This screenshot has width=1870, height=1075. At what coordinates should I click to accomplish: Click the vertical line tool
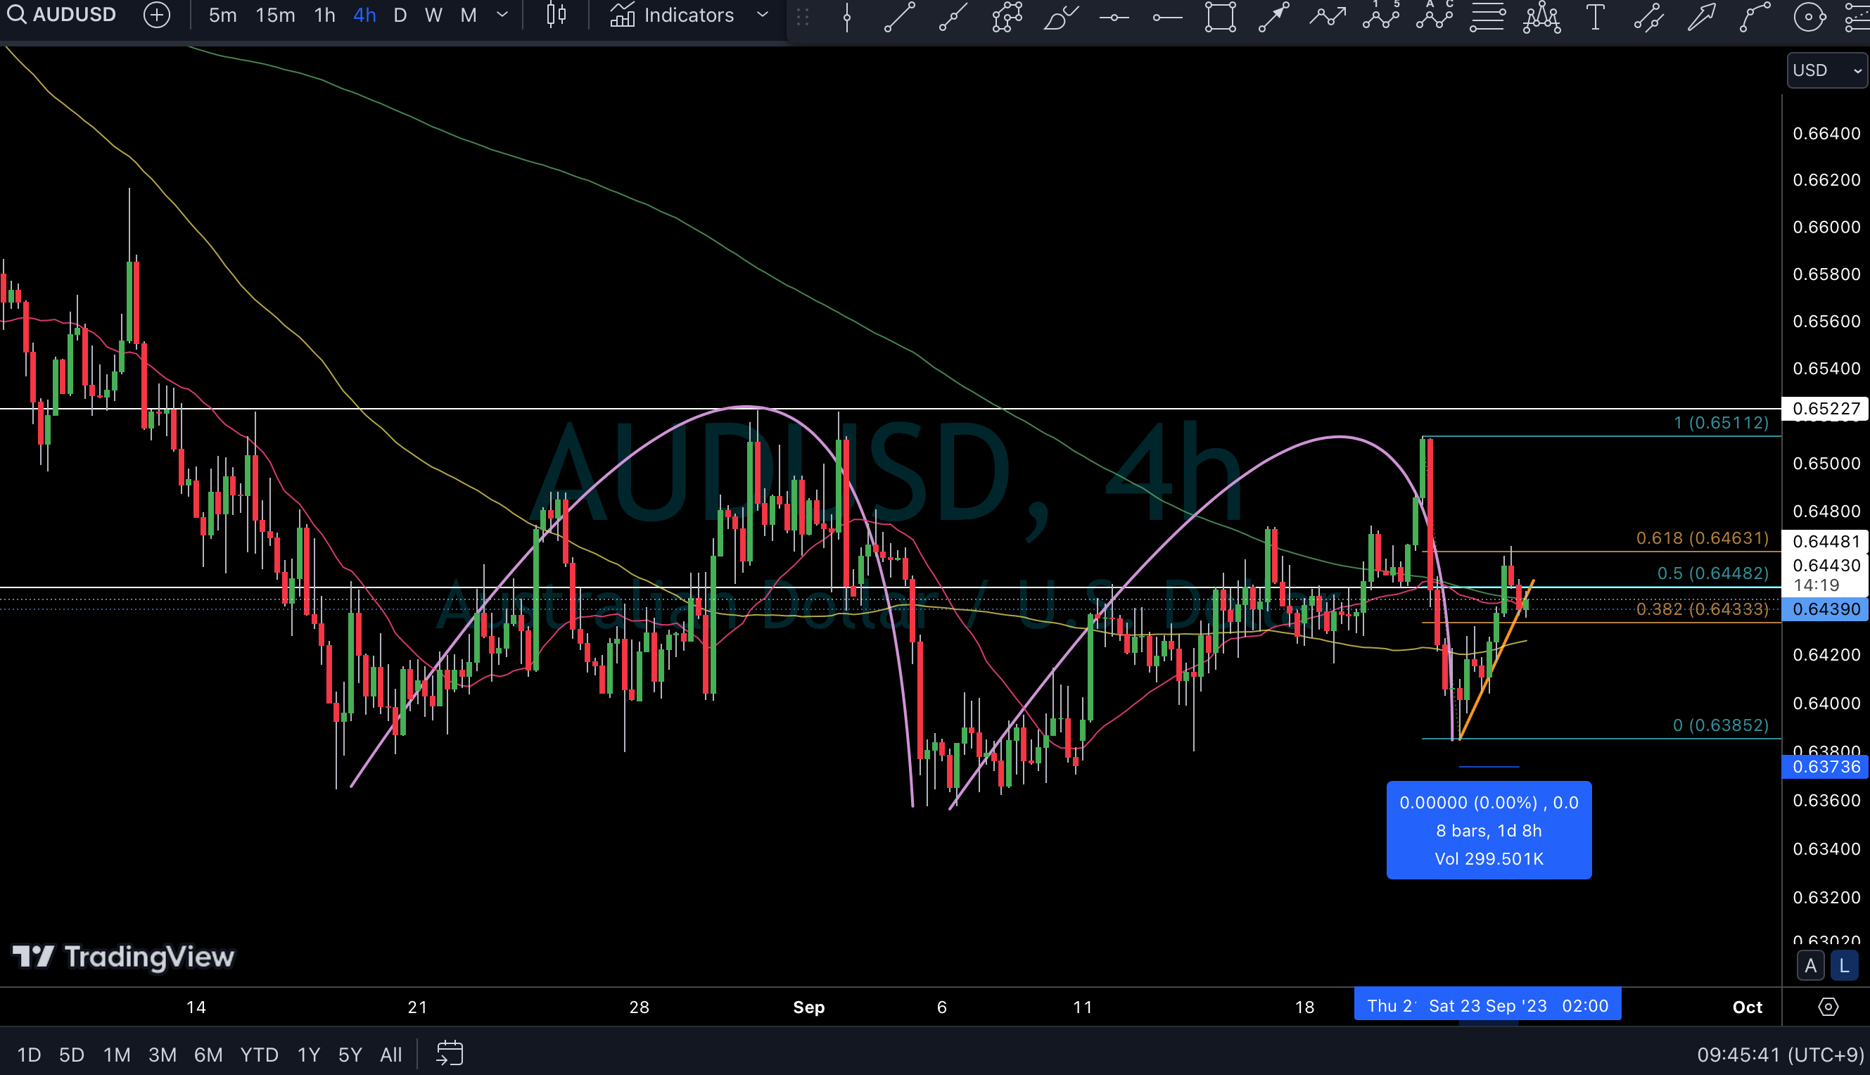click(847, 16)
